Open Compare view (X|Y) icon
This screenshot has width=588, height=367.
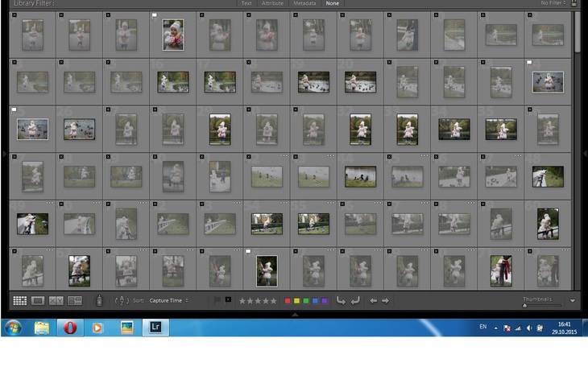click(56, 300)
